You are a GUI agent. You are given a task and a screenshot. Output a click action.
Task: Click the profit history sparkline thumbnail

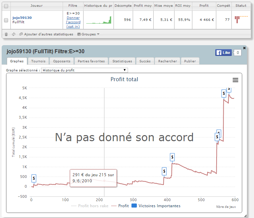point(98,20)
